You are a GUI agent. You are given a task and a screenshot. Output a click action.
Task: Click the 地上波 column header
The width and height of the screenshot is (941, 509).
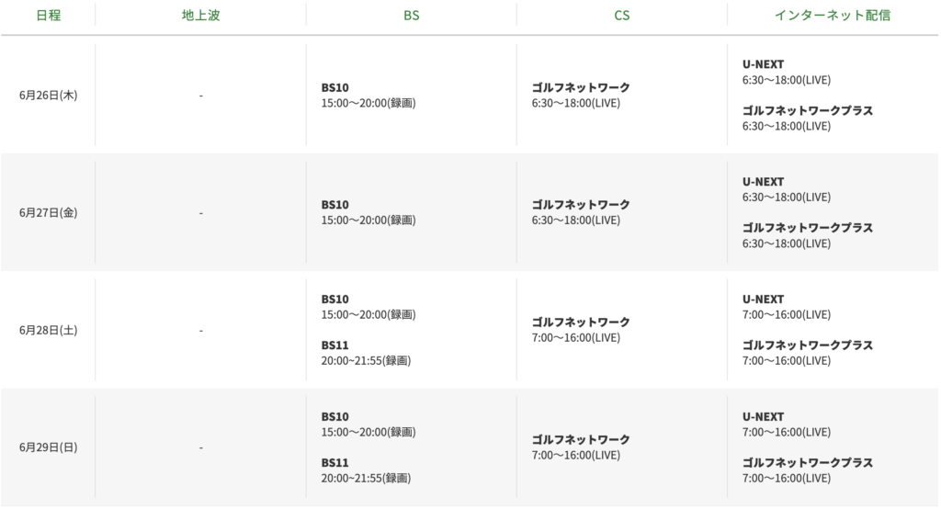pyautogui.click(x=200, y=16)
